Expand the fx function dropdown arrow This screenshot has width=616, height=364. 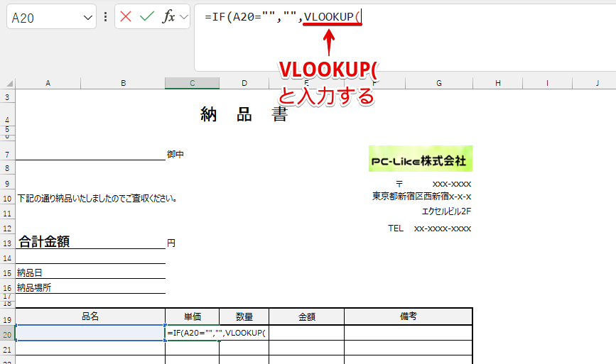click(x=183, y=17)
